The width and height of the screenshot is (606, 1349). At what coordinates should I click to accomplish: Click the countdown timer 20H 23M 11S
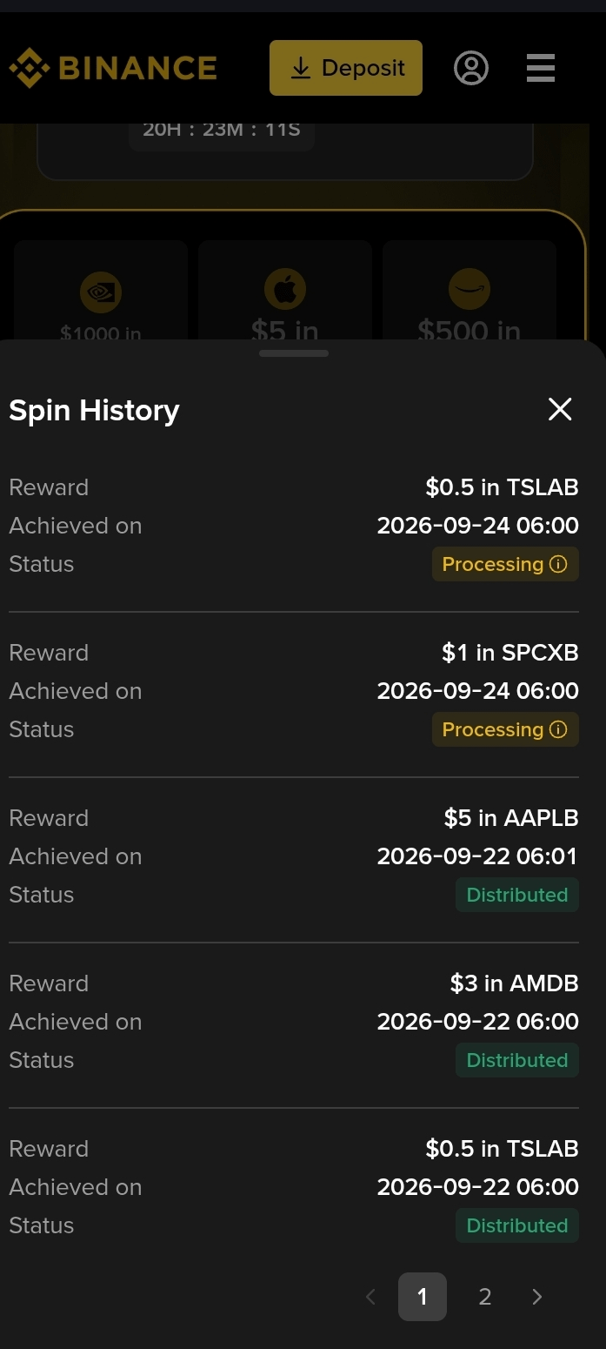click(x=222, y=130)
